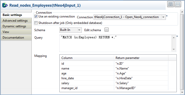Select the salary column cell
Viewport: 185px width, 95px height.
[x=87, y=83]
